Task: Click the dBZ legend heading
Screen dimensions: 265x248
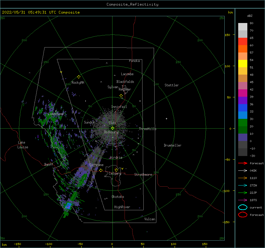Action: click(250, 16)
